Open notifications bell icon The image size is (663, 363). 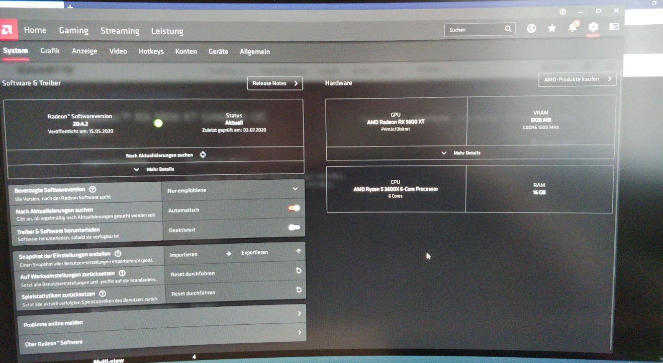click(573, 27)
